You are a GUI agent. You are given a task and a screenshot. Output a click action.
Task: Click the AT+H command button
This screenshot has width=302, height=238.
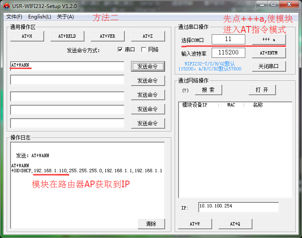coord(27,36)
